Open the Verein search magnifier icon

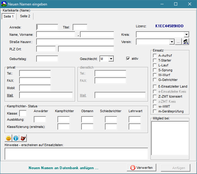click(185, 42)
